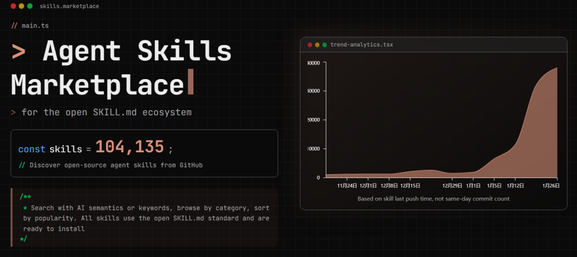The image size is (577, 257).
Task: Click the orange prompt arrow before Agent Skills
Action: [x=19, y=52]
